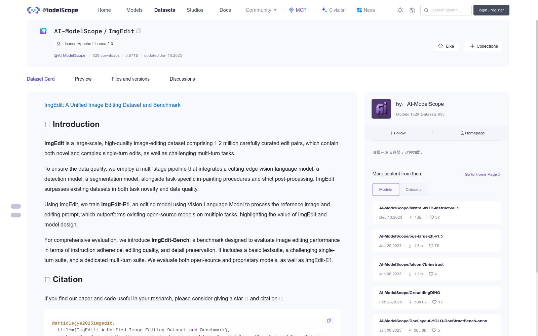
Task: Click download icon on DocLayout-YOLO card
Action: coord(410,330)
